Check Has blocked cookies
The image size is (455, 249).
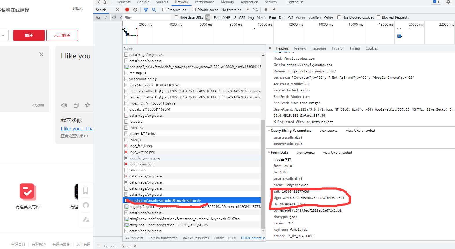[339, 17]
